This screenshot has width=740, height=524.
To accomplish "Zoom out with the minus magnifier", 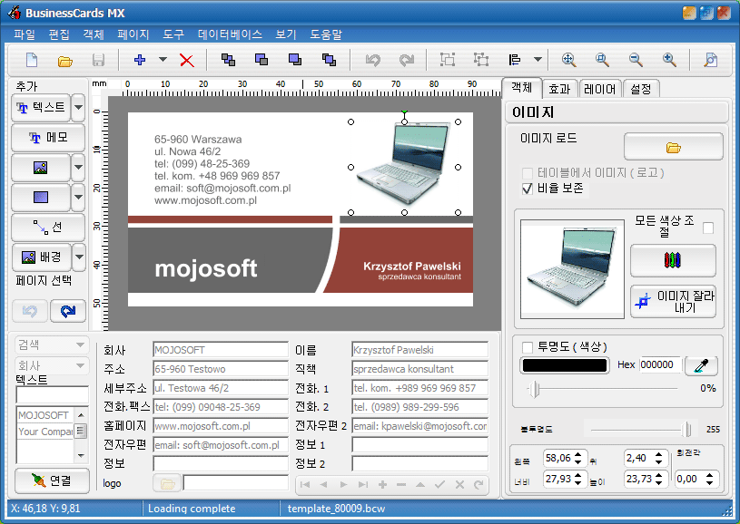I will (636, 60).
